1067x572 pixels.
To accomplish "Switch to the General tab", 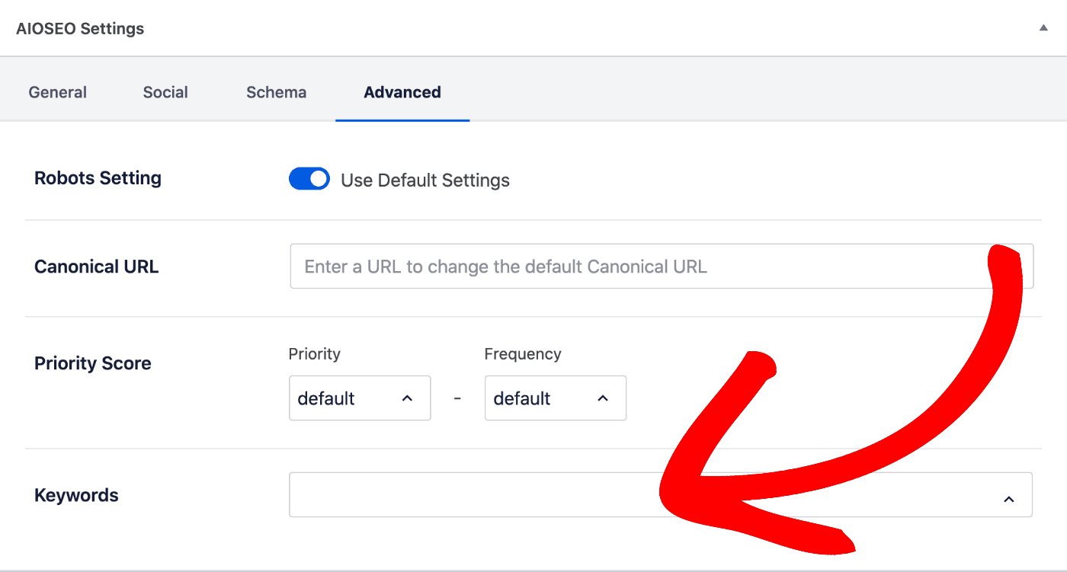I will tap(58, 92).
